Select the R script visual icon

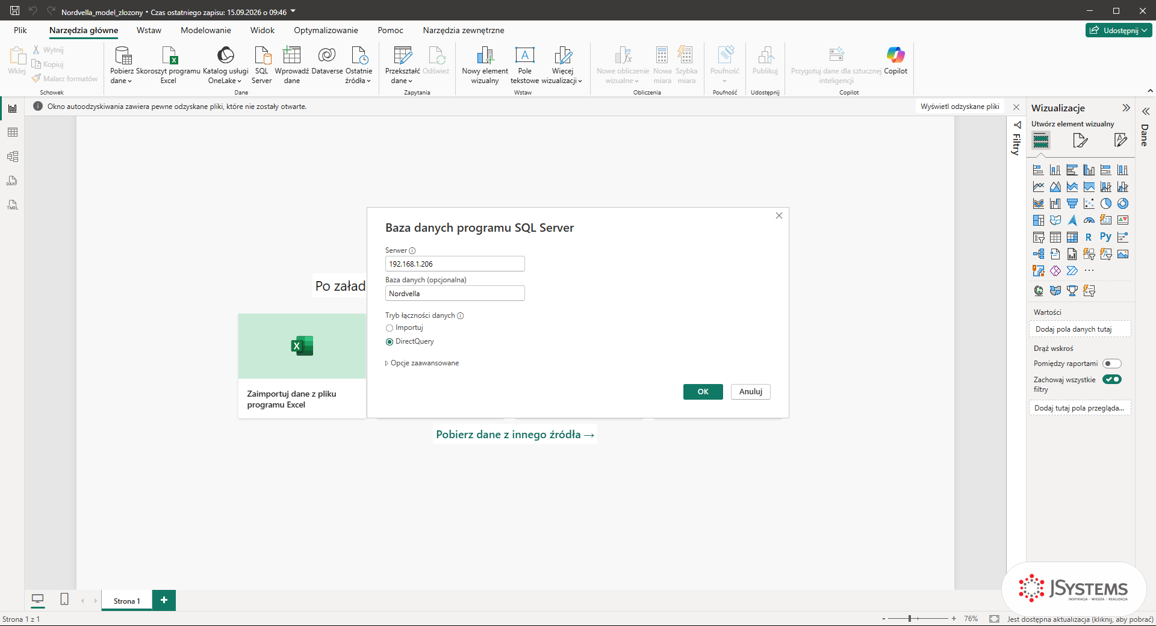(1089, 237)
